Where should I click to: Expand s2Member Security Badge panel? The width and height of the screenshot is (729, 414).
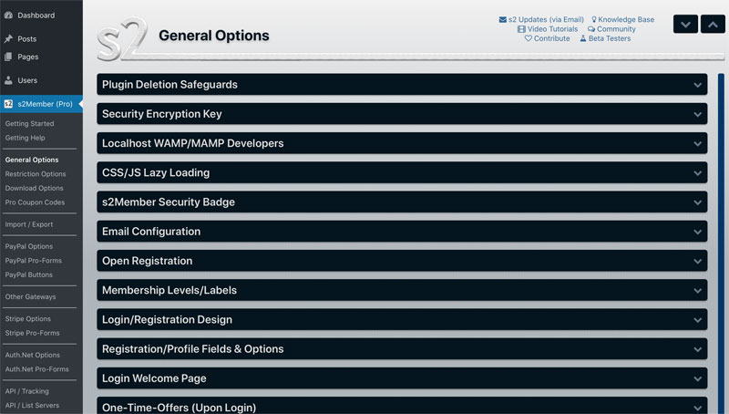[x=402, y=202]
